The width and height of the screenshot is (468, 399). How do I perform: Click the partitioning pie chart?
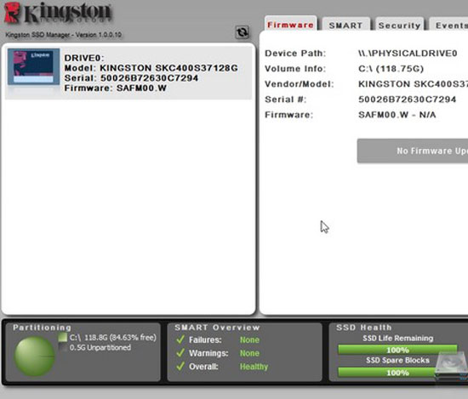pos(35,356)
